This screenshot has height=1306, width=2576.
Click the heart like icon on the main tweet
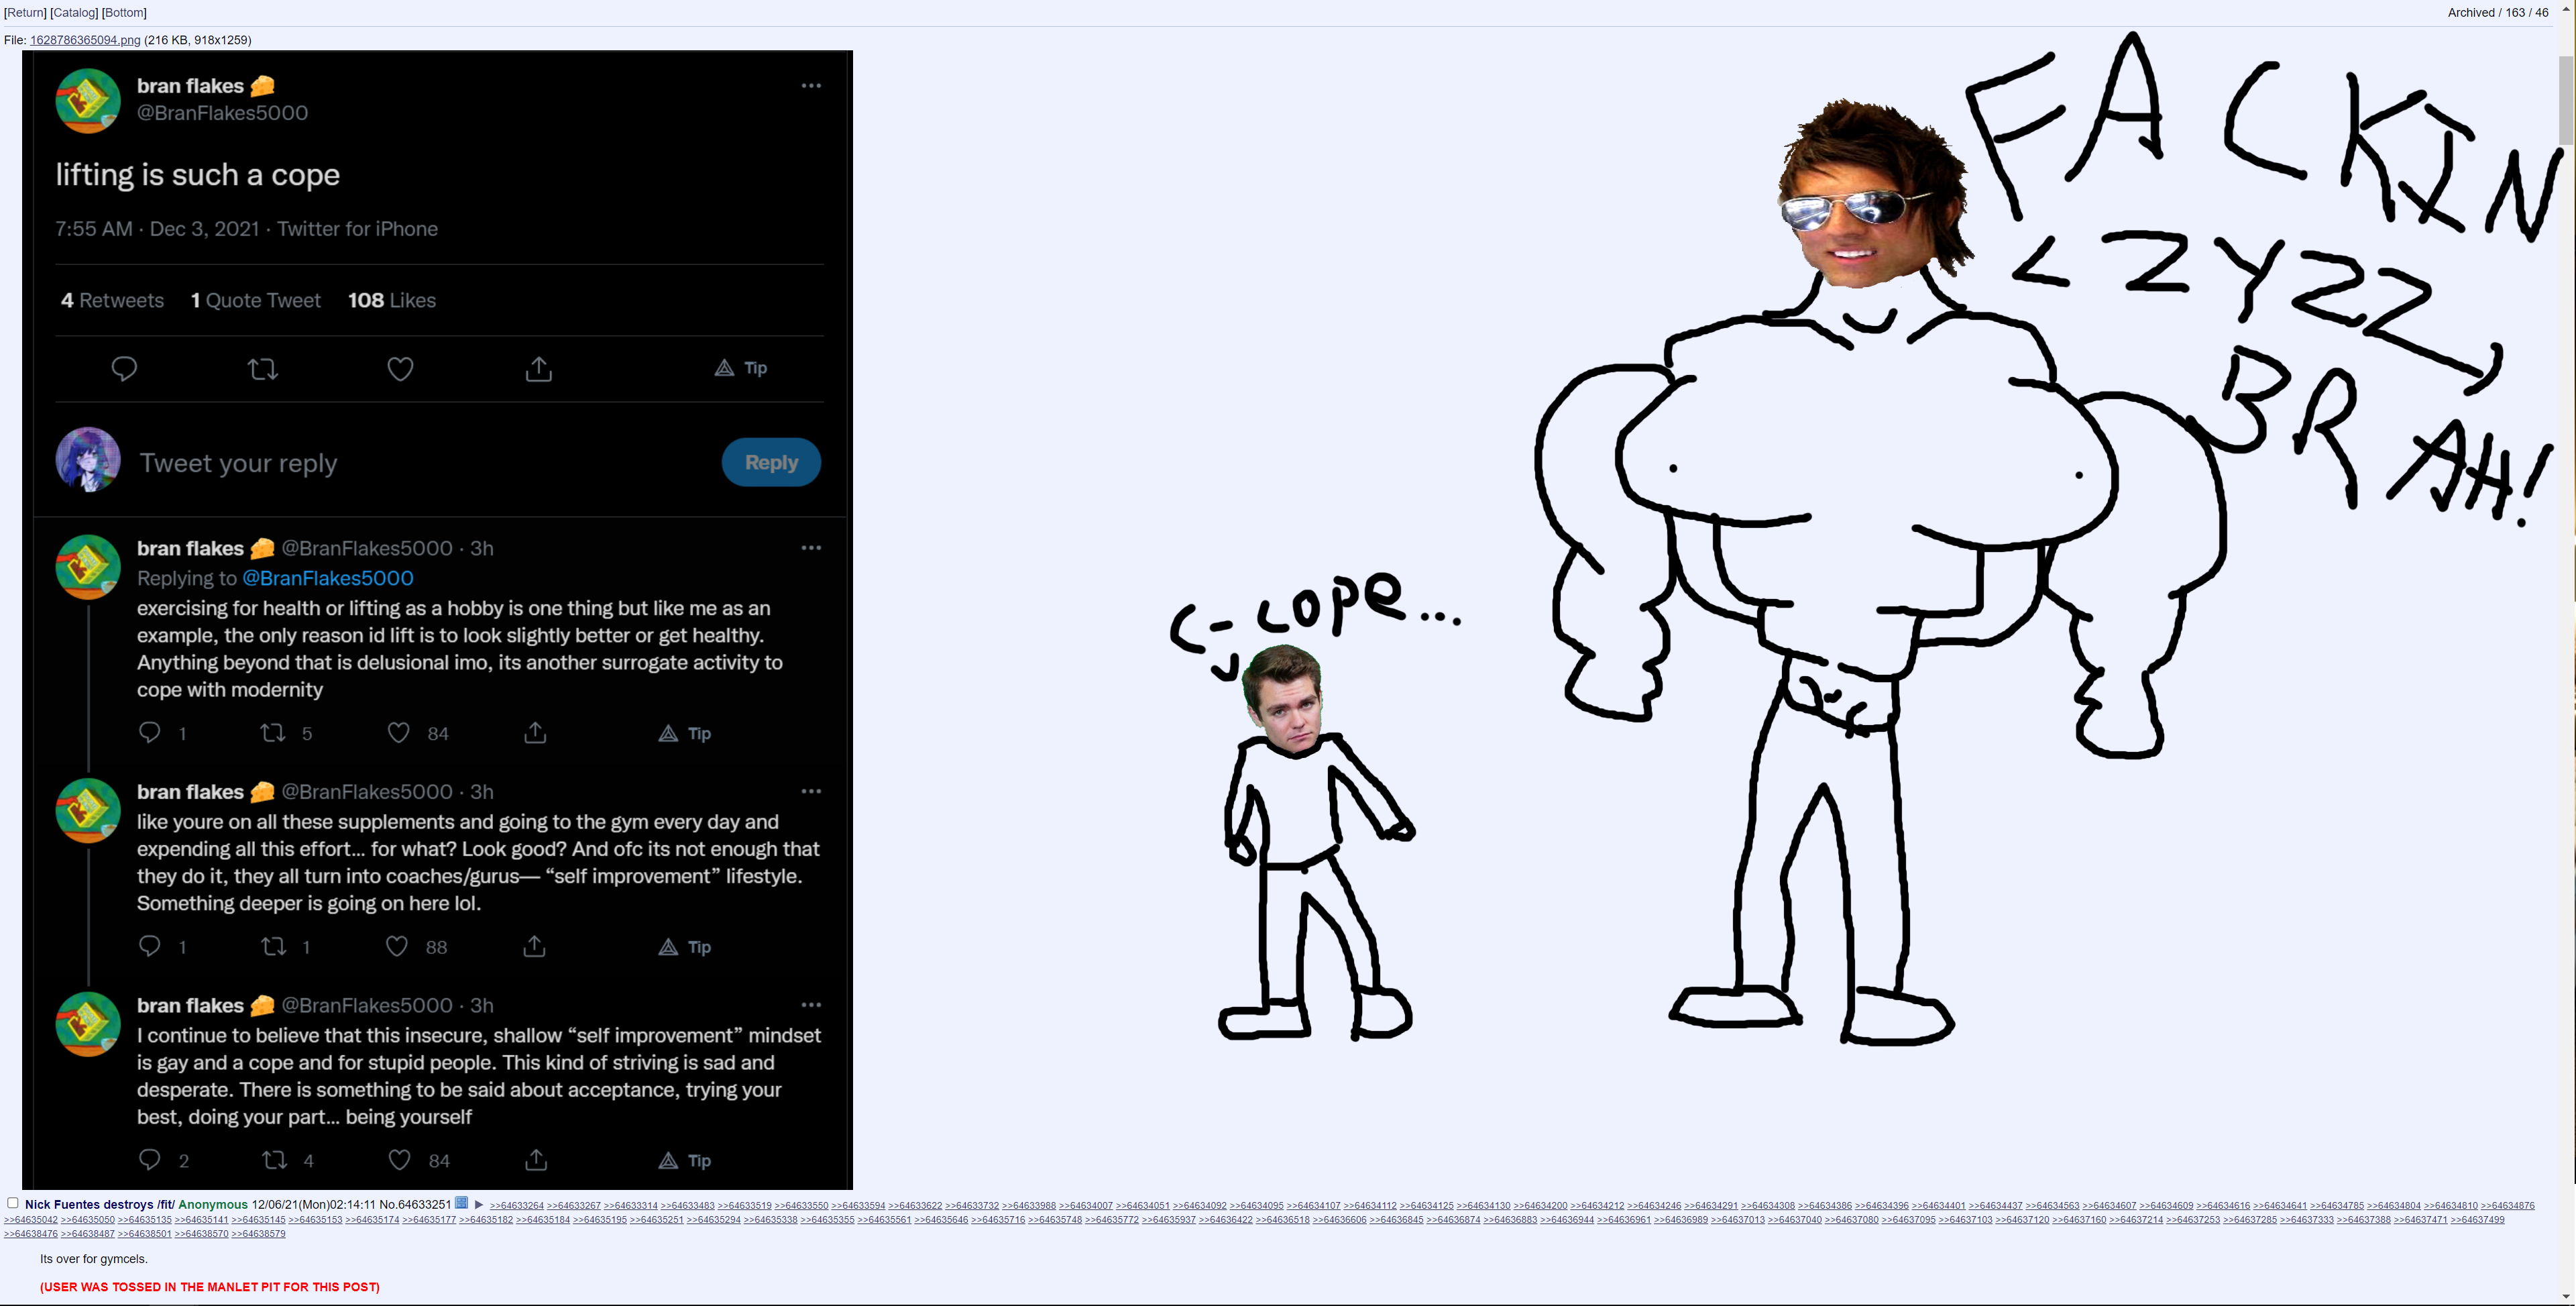point(400,369)
